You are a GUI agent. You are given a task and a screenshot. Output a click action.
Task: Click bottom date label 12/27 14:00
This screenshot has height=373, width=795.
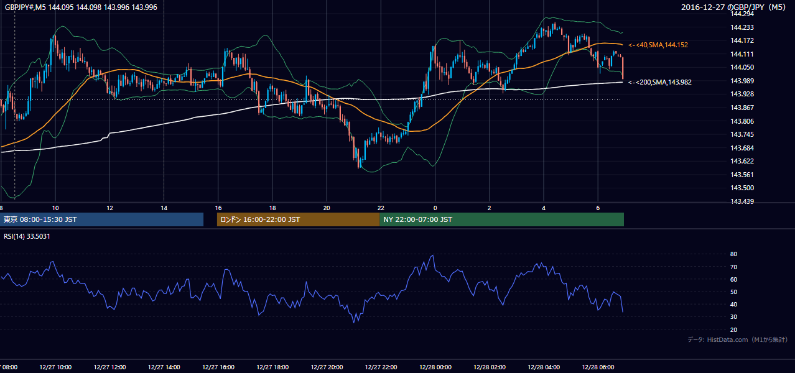(x=164, y=367)
